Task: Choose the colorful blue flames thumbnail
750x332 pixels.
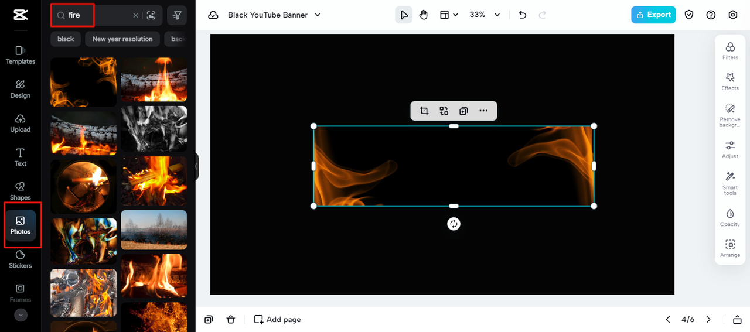Action: (83, 241)
